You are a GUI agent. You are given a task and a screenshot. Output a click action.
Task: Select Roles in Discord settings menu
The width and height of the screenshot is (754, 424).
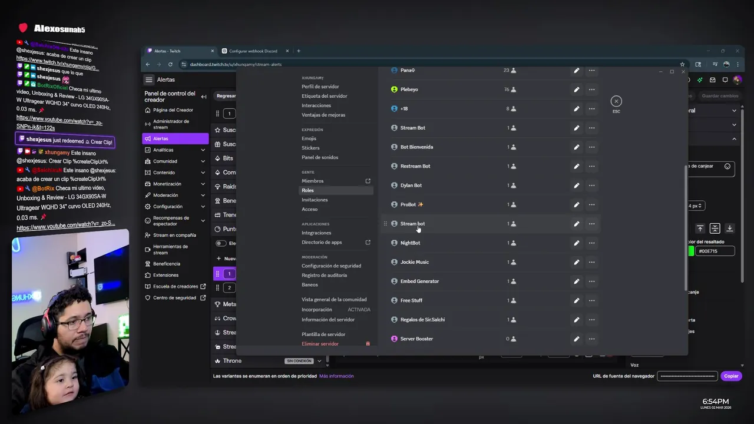click(336, 190)
